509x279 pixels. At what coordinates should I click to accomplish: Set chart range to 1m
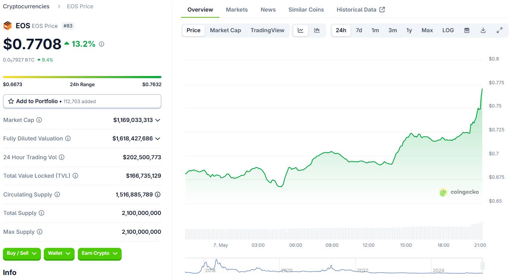(x=375, y=30)
